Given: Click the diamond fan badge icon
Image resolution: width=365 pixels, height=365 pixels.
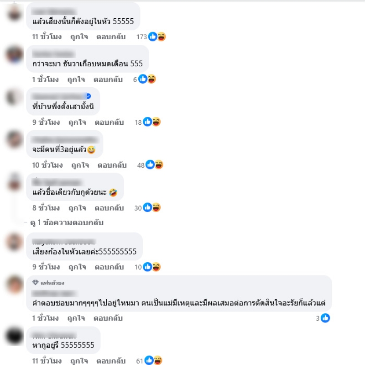Looking at the screenshot, I should [36, 282].
